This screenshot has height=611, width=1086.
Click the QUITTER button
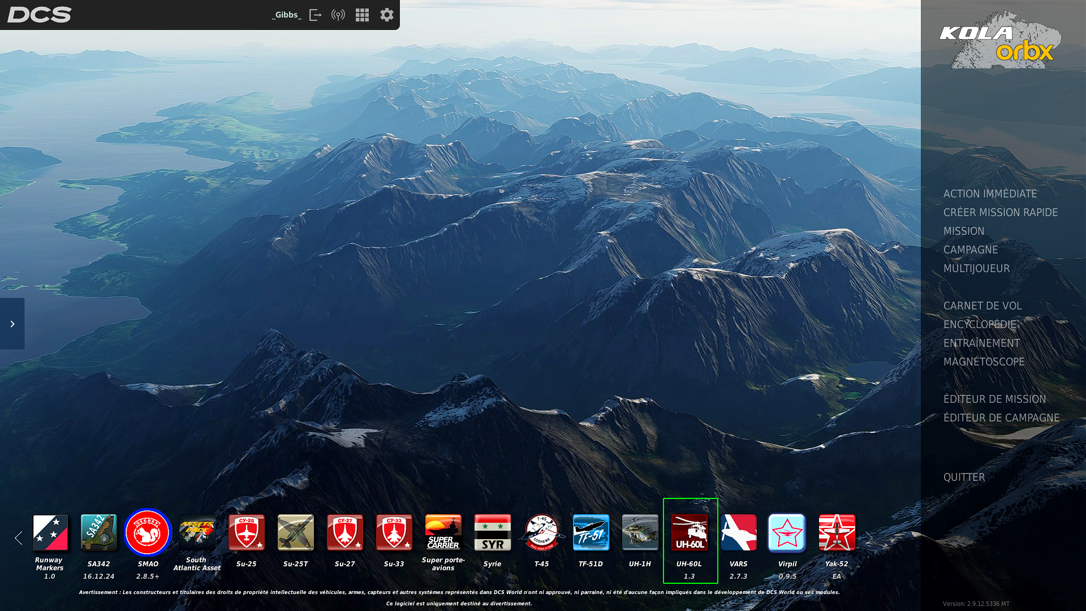point(964,477)
